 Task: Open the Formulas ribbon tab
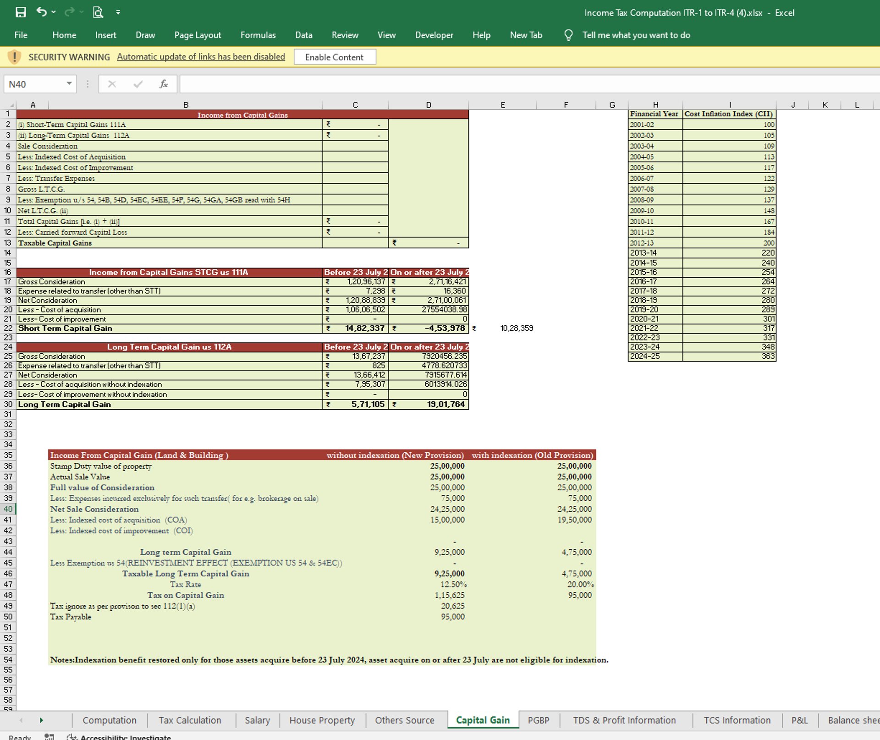[x=258, y=35]
